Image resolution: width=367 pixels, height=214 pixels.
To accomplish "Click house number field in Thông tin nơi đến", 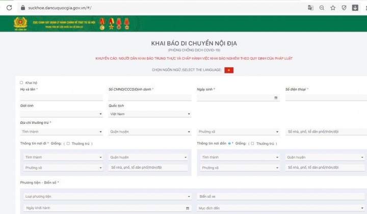I will [x=325, y=168].
